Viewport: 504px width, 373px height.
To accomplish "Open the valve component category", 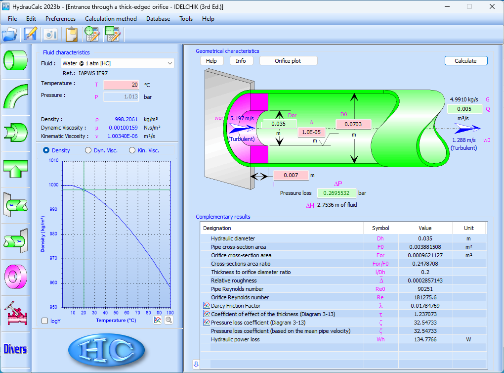I will [15, 312].
